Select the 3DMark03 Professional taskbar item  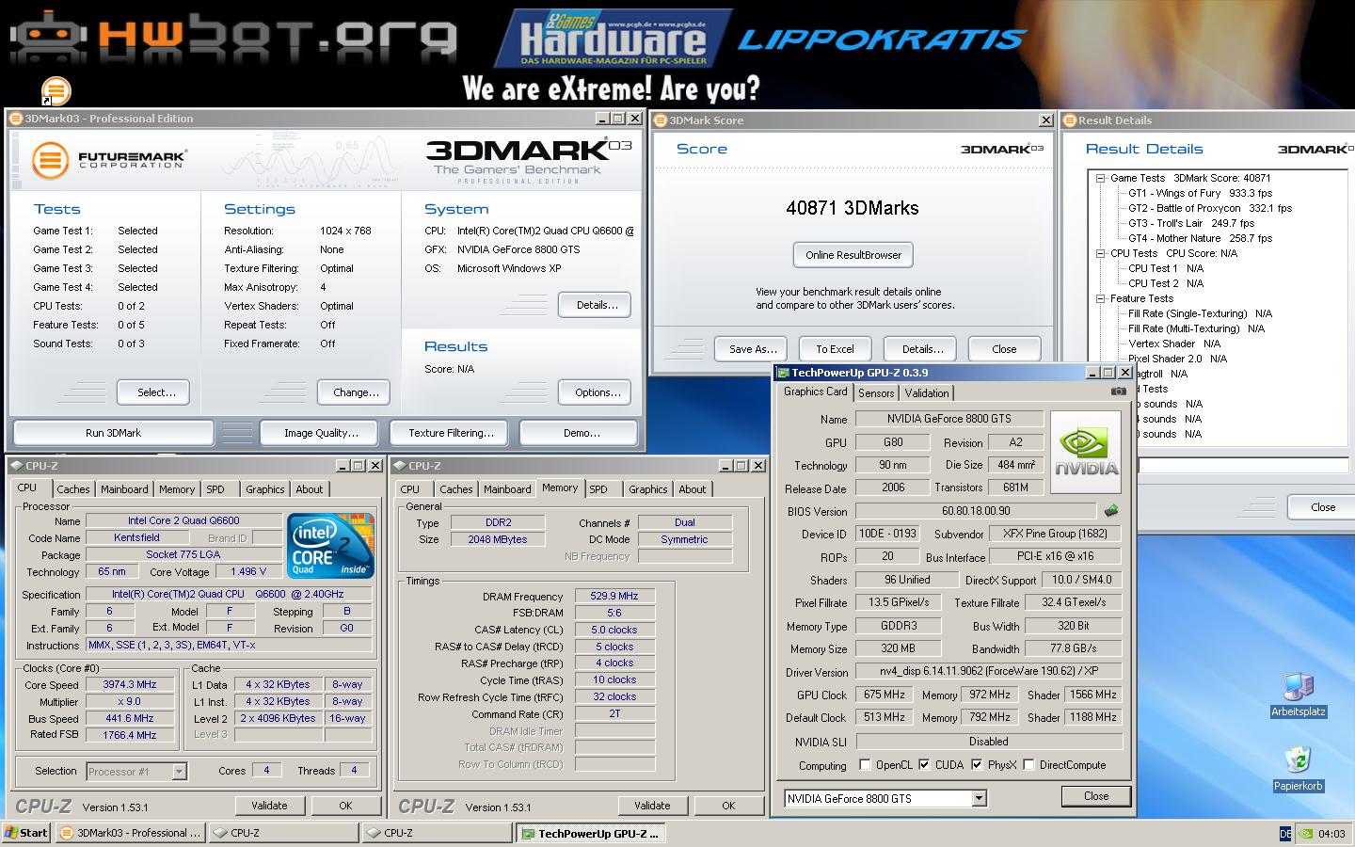[130, 833]
